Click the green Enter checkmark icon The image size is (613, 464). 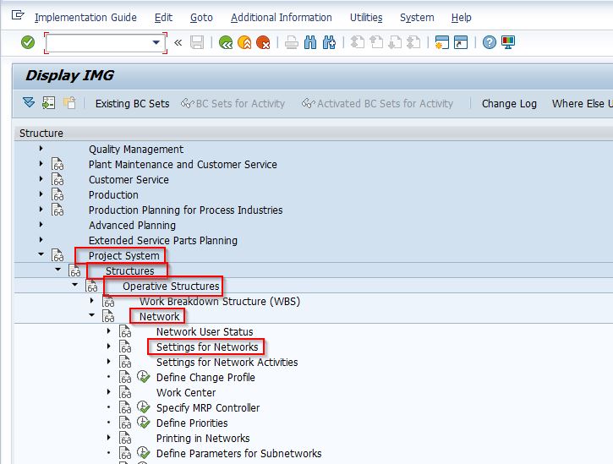[x=28, y=42]
